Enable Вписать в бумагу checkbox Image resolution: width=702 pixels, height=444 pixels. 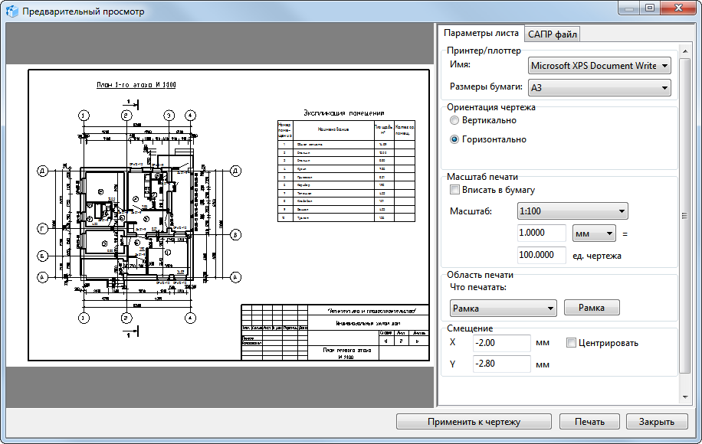(x=455, y=190)
